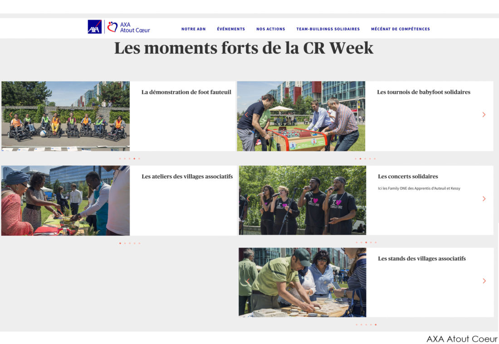Click the blue AXA logo
The height and width of the screenshot is (344, 499).
click(94, 27)
